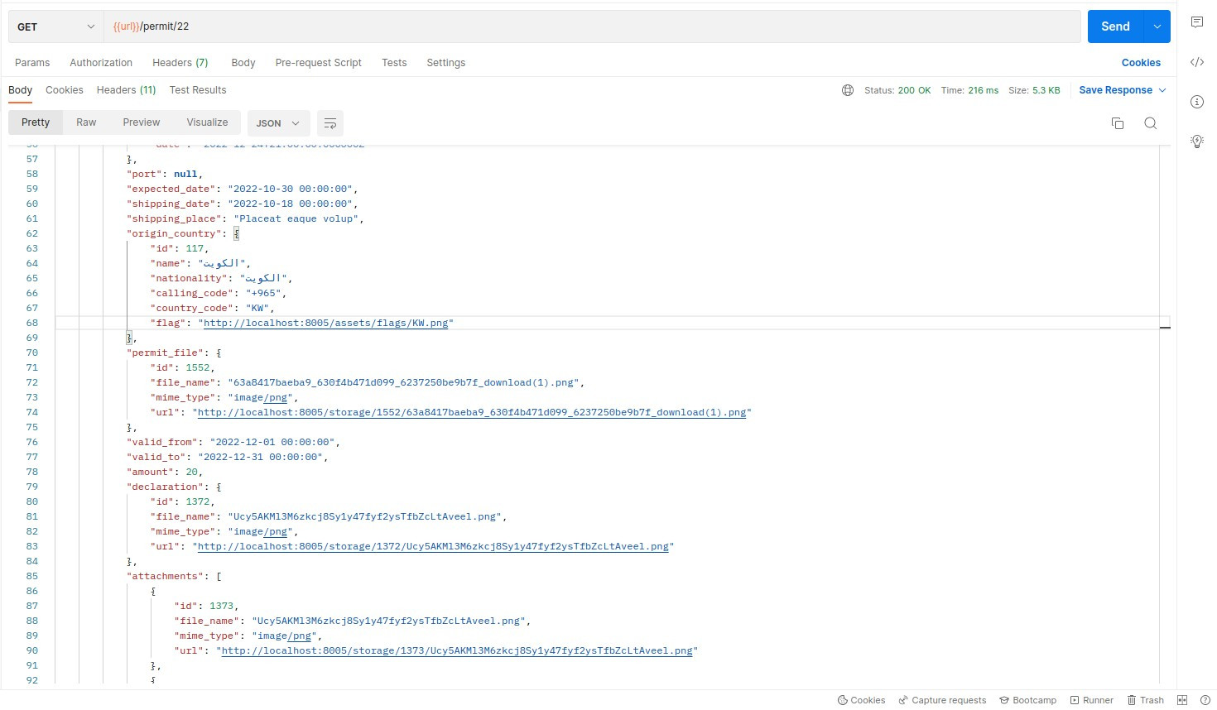Click the lightbulb related-requests icon
This screenshot has height=710, width=1217.
point(1196,142)
